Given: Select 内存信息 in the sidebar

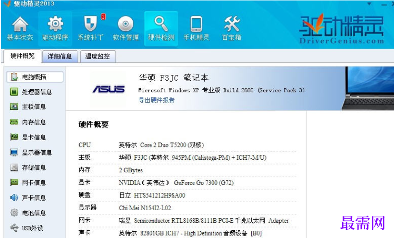Looking at the screenshot, I should (x=35, y=122).
